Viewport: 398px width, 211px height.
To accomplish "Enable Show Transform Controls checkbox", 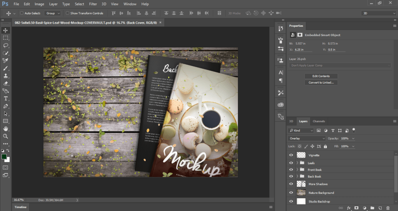I will pos(67,13).
